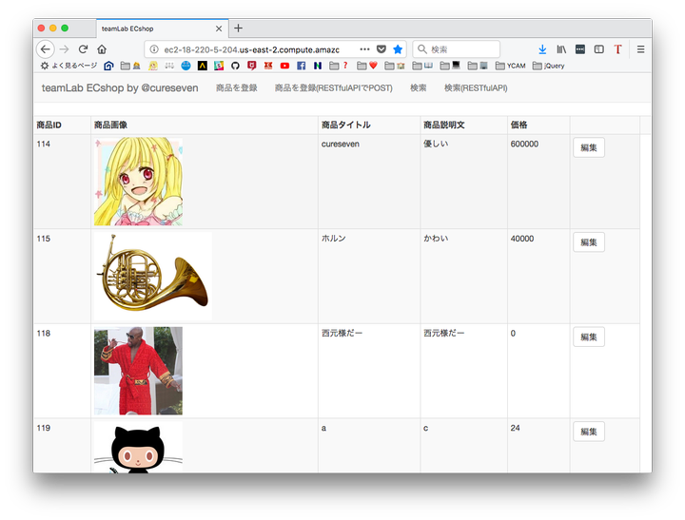Click the GitHub Octocat product image
685x520 pixels.
pos(138,447)
